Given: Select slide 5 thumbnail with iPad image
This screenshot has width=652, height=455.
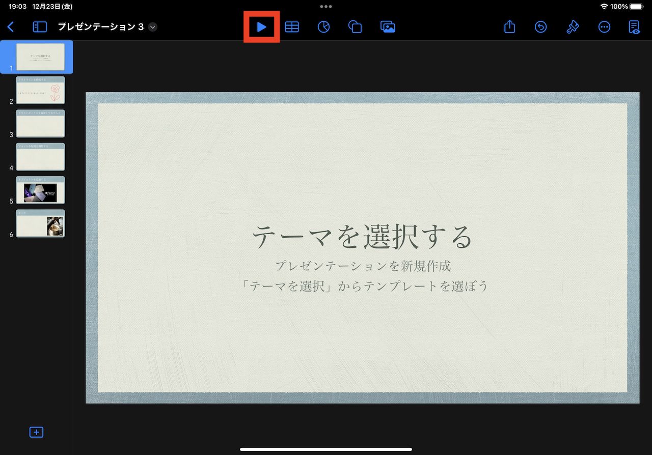Looking at the screenshot, I should point(40,190).
